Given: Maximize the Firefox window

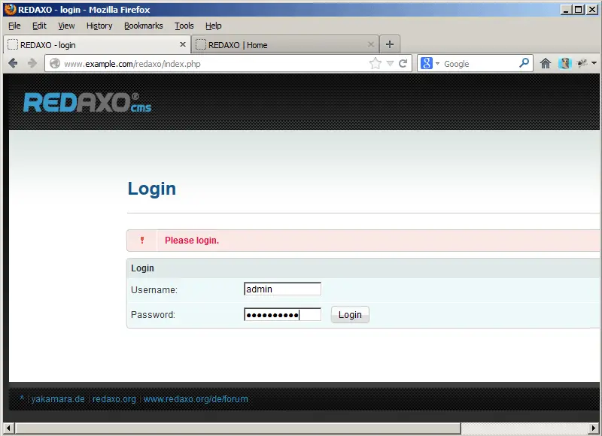Looking at the screenshot, I should [579, 10].
